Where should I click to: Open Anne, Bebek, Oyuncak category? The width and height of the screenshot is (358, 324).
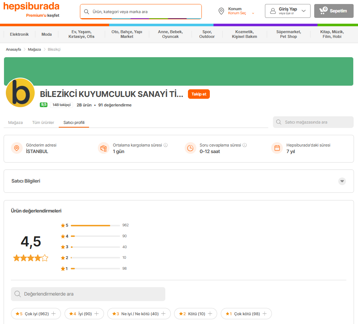[170, 34]
